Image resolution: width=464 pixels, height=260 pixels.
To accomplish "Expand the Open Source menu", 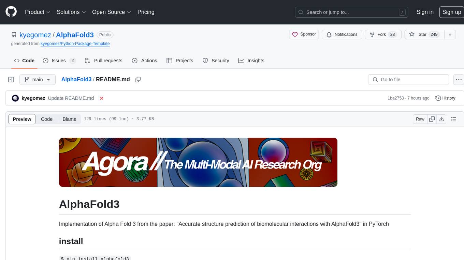I will coord(112,12).
